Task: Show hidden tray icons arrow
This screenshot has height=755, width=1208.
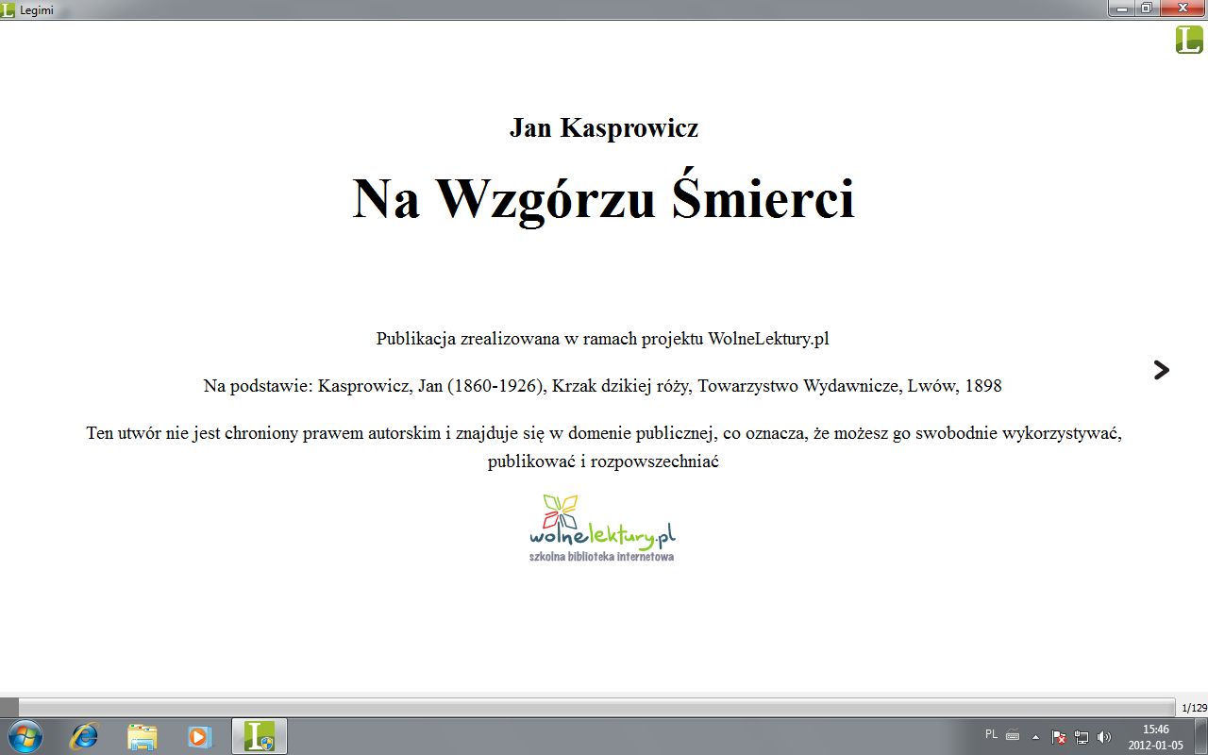Action: pos(1035,736)
